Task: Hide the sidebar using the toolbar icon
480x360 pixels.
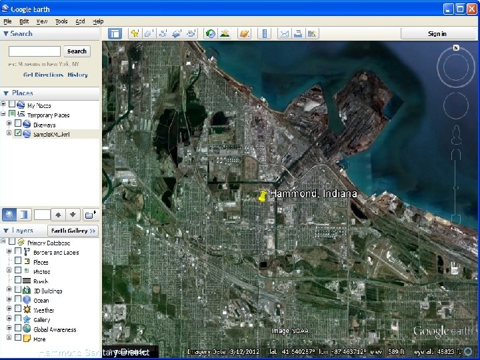Action: pyautogui.click(x=115, y=33)
